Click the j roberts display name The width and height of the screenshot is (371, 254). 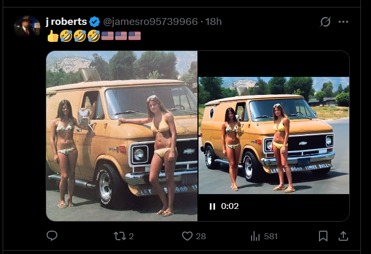(x=66, y=22)
